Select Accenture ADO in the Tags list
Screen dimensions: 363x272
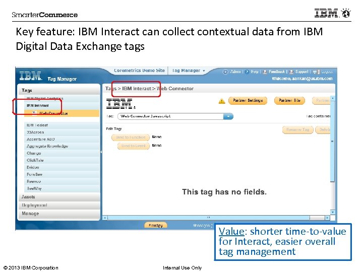click(62, 139)
